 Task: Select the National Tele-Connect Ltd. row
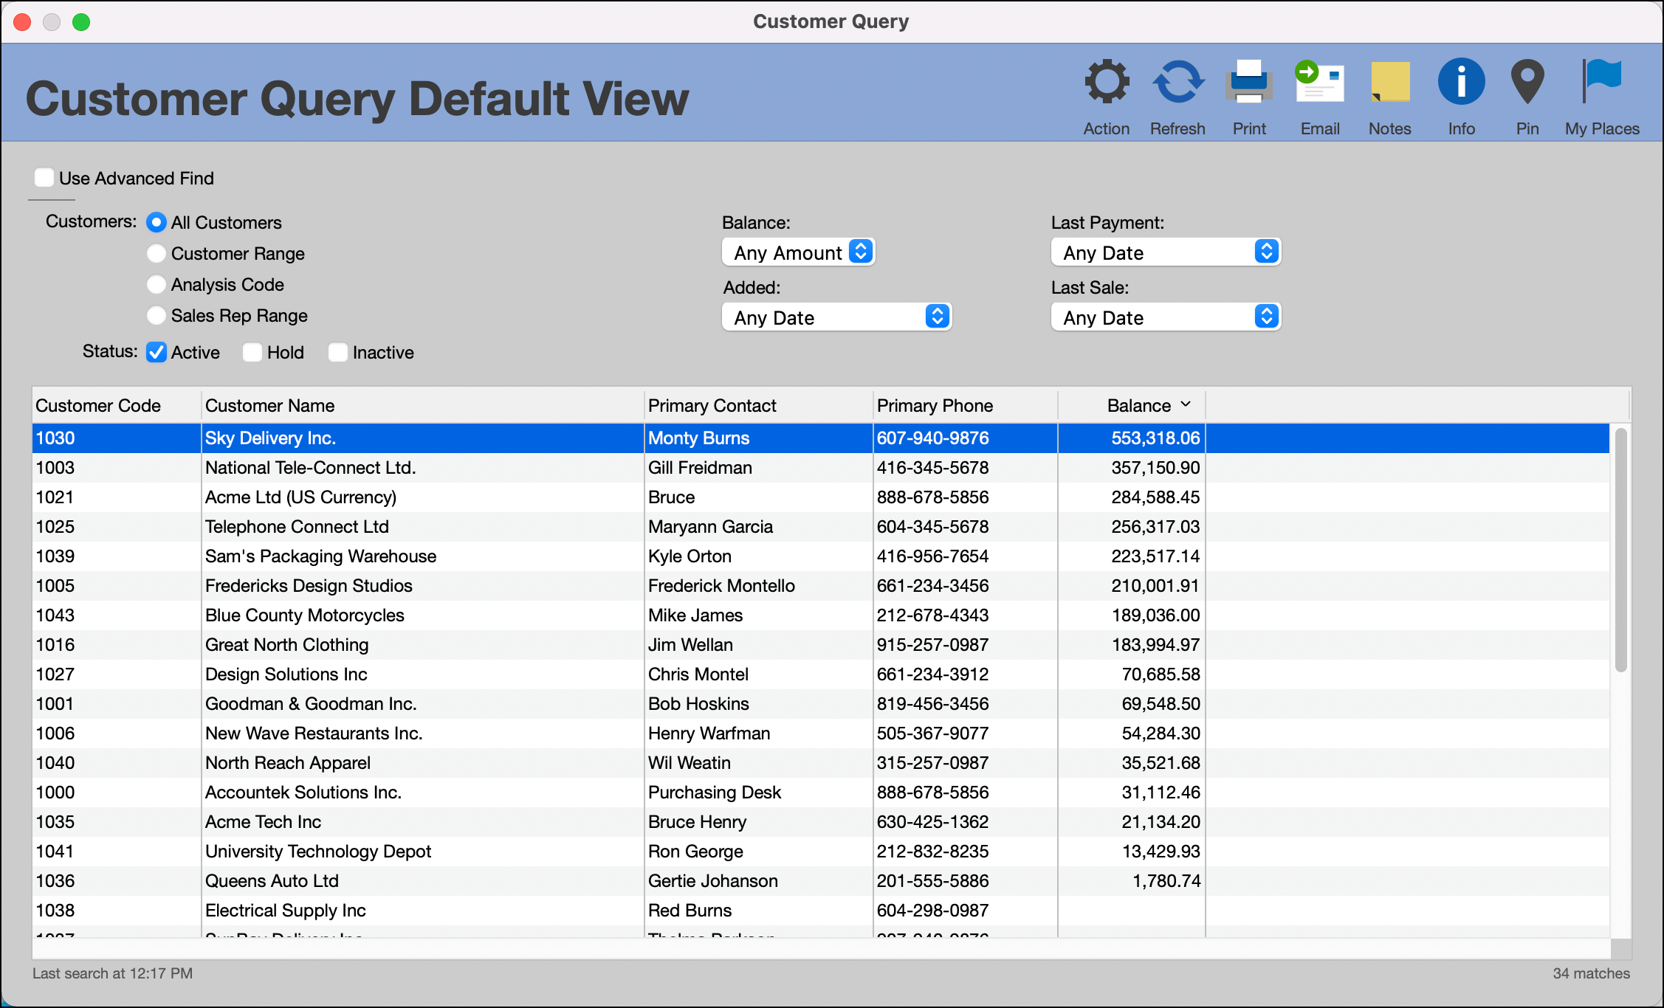310,468
